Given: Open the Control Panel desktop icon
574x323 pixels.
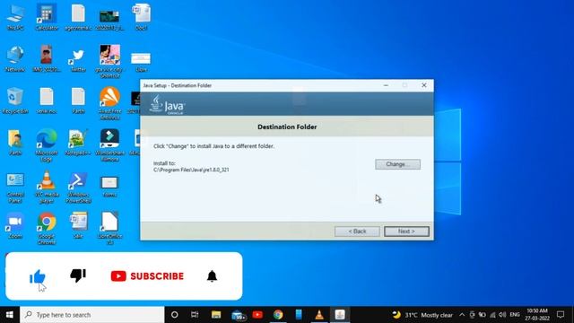Looking at the screenshot, I should click(x=15, y=188).
